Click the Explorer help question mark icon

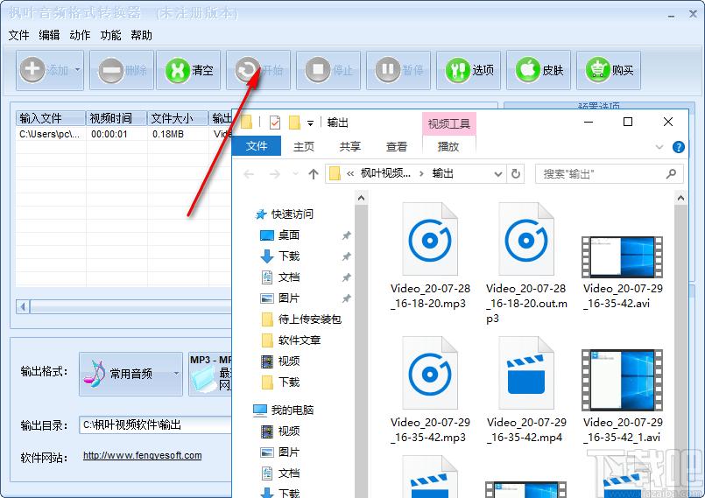click(679, 147)
